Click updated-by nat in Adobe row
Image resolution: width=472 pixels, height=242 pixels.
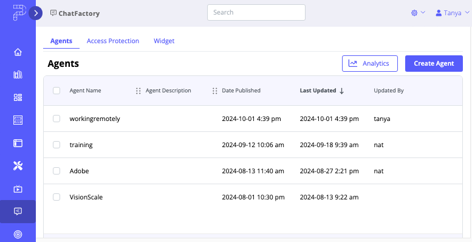(378, 171)
